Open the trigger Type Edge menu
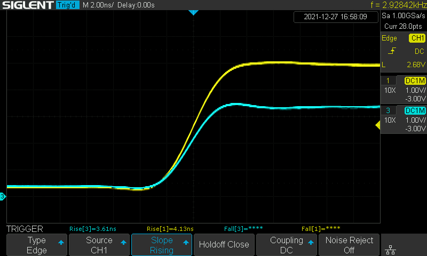The height and width of the screenshot is (256, 427). [x=37, y=245]
